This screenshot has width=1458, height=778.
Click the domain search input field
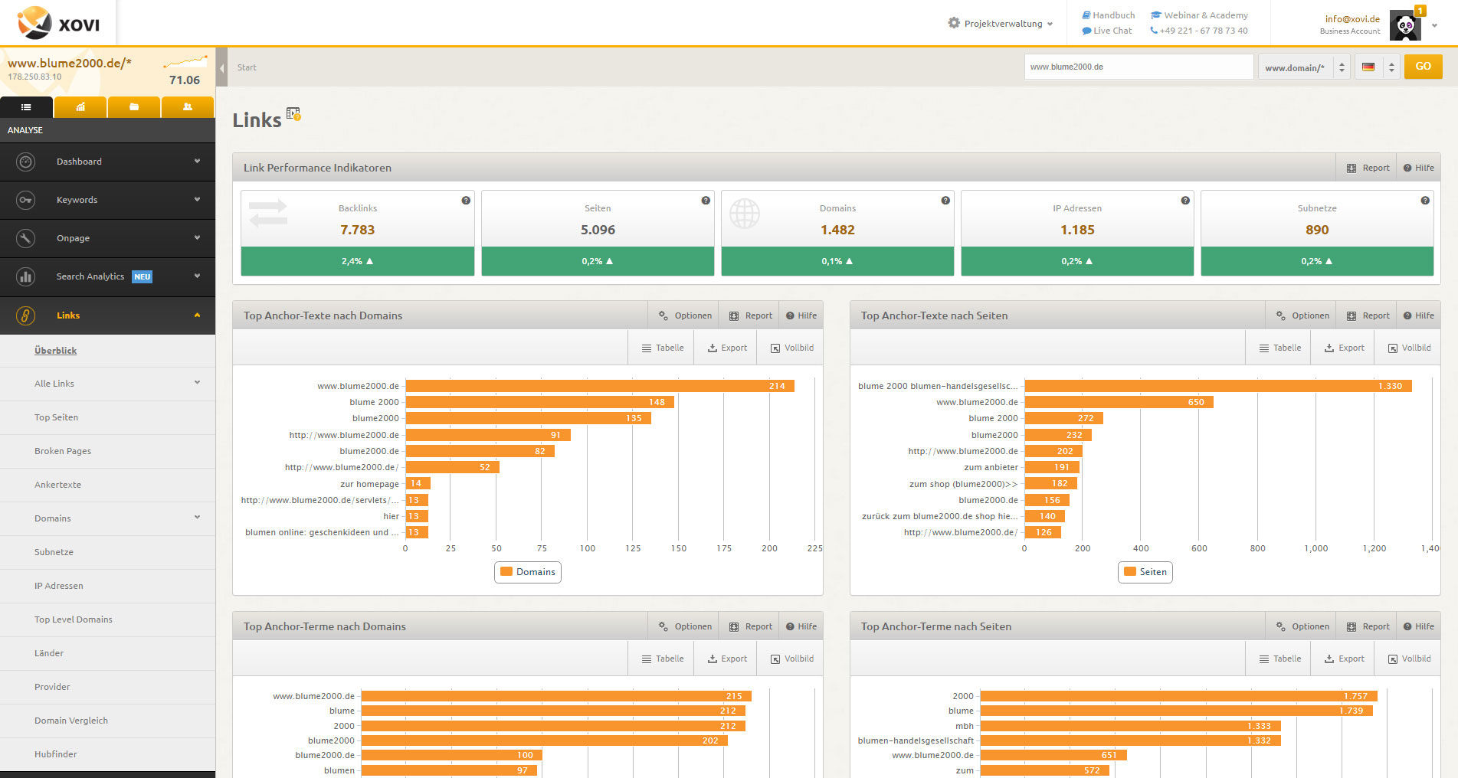click(1139, 67)
